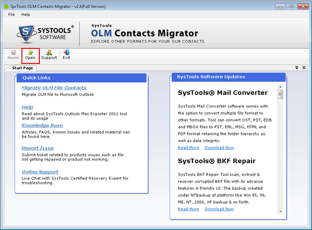Click the SysTools Software Updates header
This screenshot has width=312, height=230.
click(228, 77)
